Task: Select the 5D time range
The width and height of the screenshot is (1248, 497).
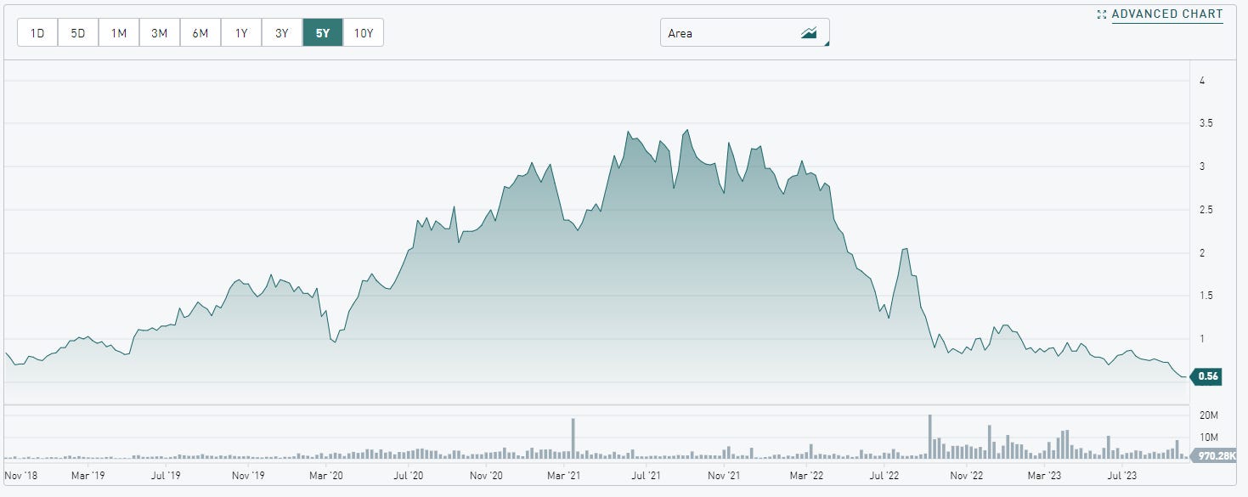Action: [78, 33]
